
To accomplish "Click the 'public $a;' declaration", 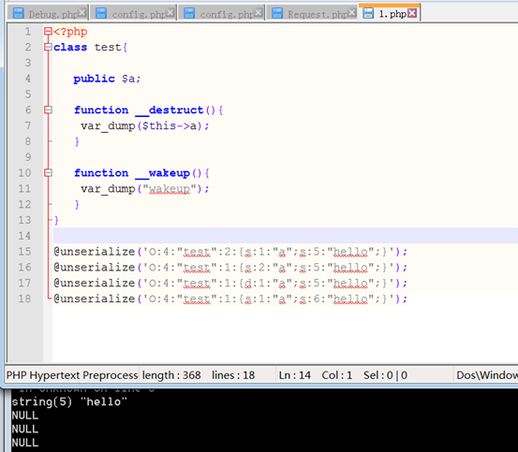I will (x=107, y=79).
